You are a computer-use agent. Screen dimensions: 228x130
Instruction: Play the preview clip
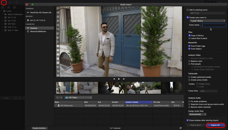pyautogui.click(x=119, y=79)
